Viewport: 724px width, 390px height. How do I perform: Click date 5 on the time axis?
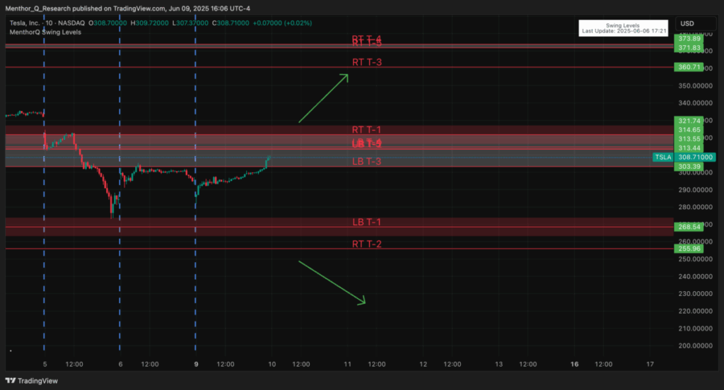tap(45, 364)
